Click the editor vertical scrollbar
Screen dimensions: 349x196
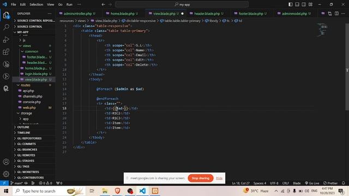pos(347,66)
